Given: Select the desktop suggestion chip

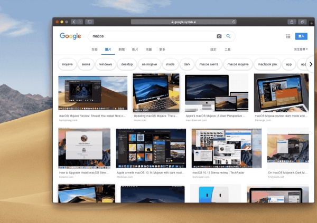Looking at the screenshot, I should (127, 64).
